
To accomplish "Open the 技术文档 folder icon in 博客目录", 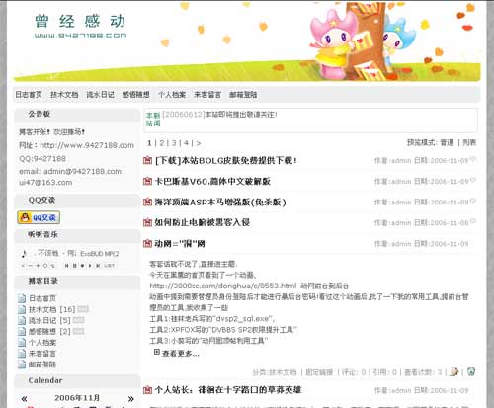I will [x=22, y=309].
